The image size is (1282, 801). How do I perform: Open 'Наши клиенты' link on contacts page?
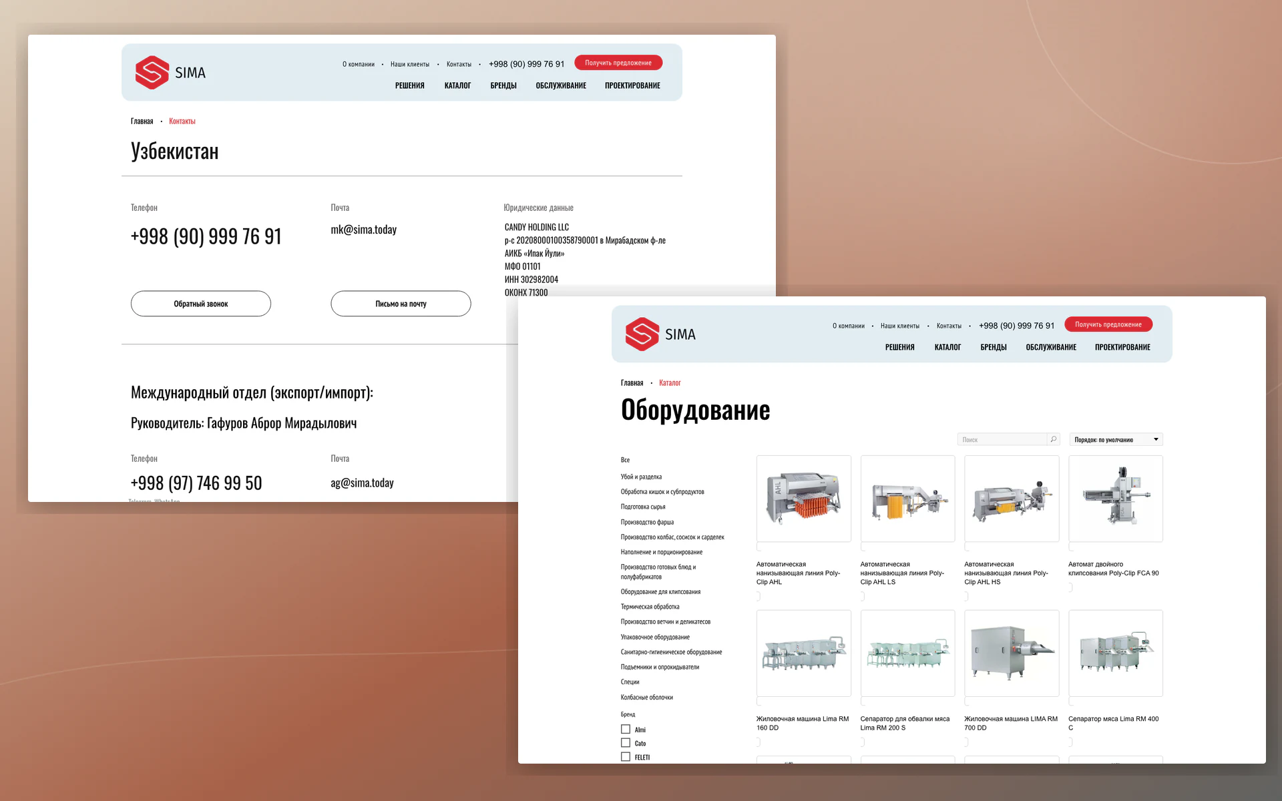(410, 64)
